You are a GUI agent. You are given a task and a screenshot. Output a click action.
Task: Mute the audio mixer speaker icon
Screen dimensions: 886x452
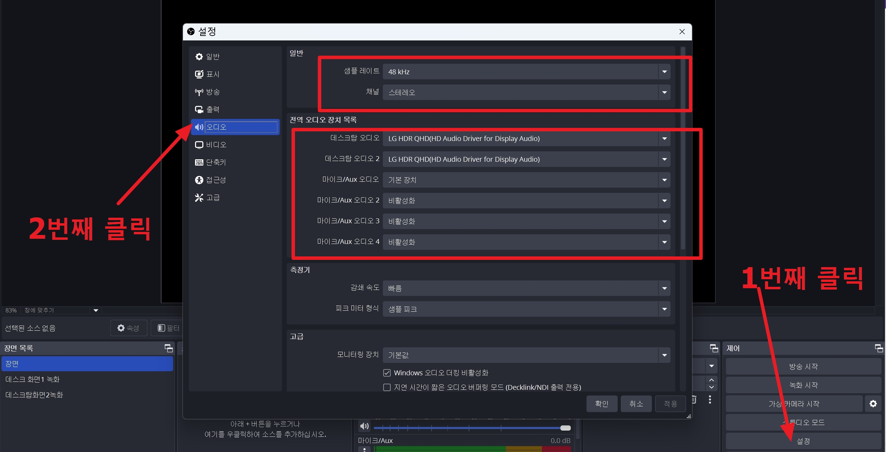tap(364, 426)
